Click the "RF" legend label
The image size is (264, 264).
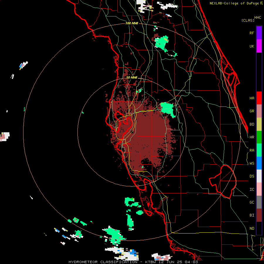(252, 33)
